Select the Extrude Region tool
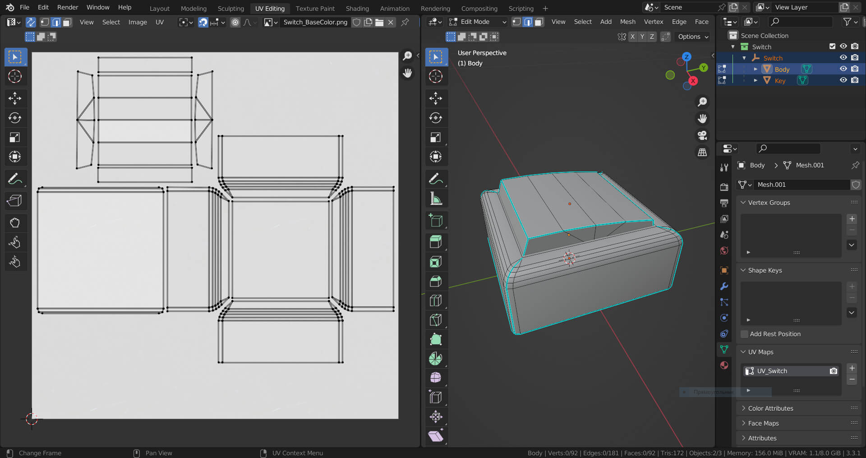This screenshot has width=866, height=458. click(436, 242)
